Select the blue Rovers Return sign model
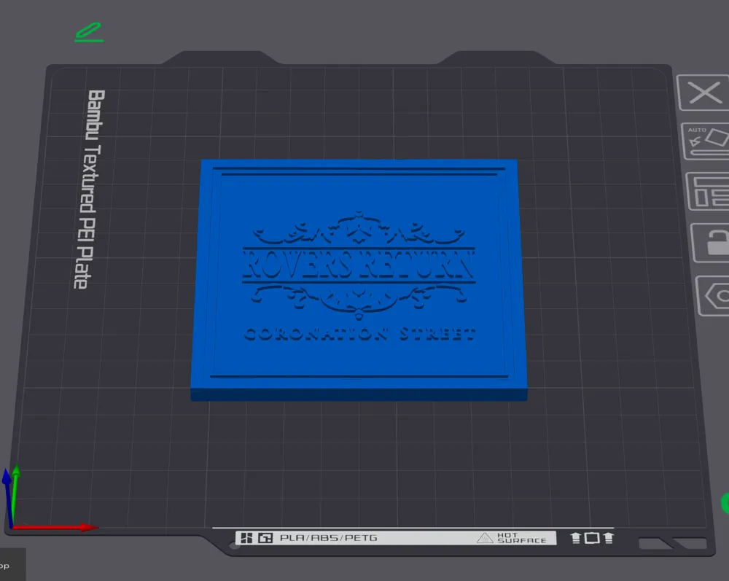This screenshot has height=581, width=729. pyautogui.click(x=359, y=279)
